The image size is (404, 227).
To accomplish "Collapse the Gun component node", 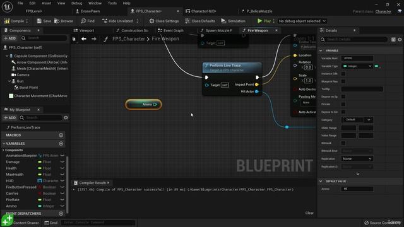I will [9, 81].
